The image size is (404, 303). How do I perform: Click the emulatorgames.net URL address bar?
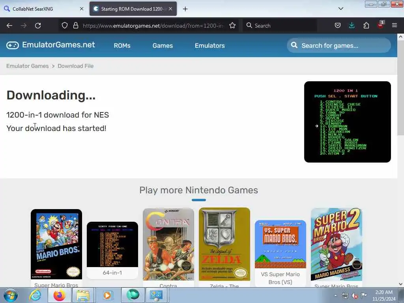pyautogui.click(x=153, y=26)
